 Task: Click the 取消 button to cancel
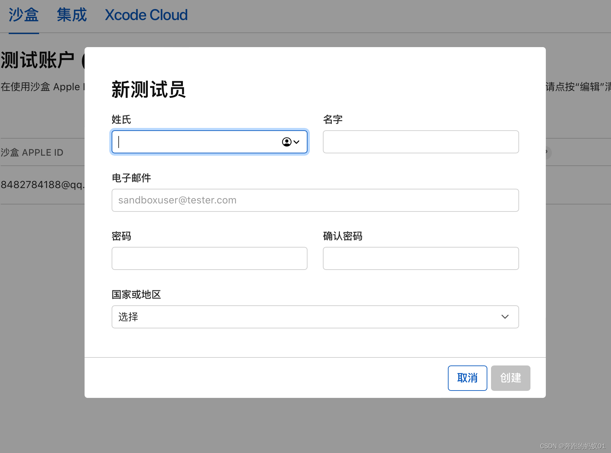467,378
